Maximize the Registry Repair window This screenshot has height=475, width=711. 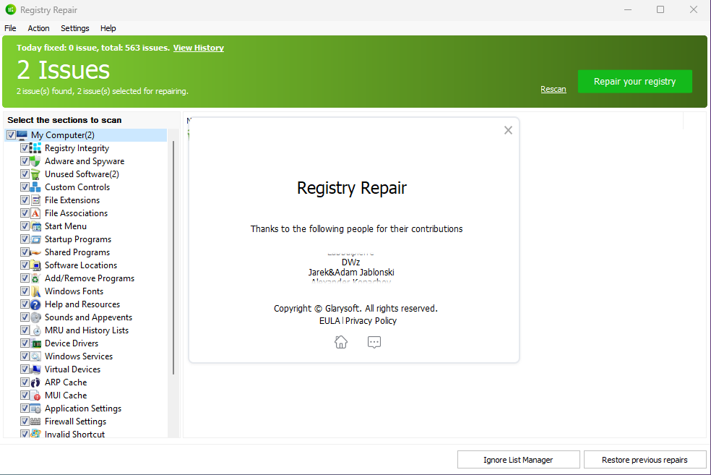coord(660,9)
